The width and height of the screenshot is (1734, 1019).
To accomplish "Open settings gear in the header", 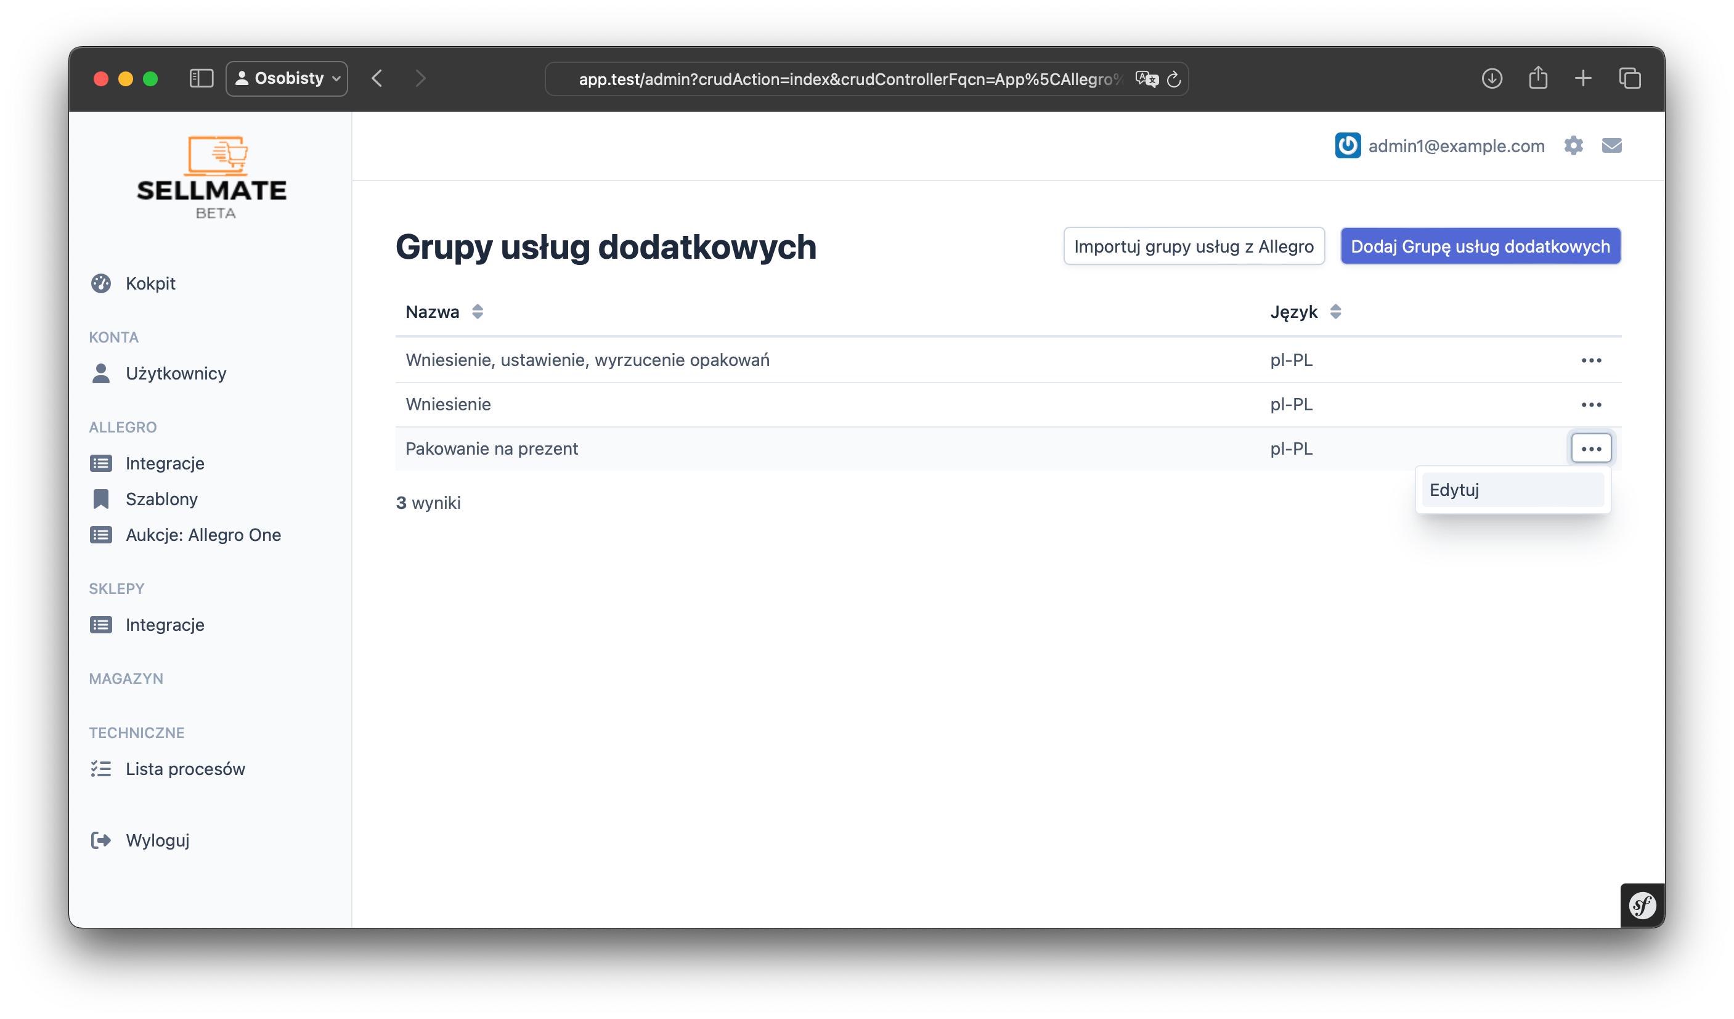I will click(1574, 146).
